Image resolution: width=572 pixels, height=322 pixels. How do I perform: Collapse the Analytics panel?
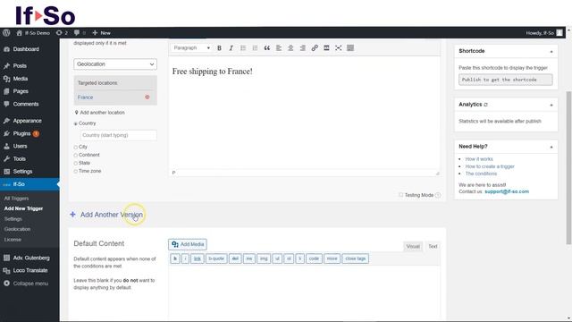(x=551, y=105)
